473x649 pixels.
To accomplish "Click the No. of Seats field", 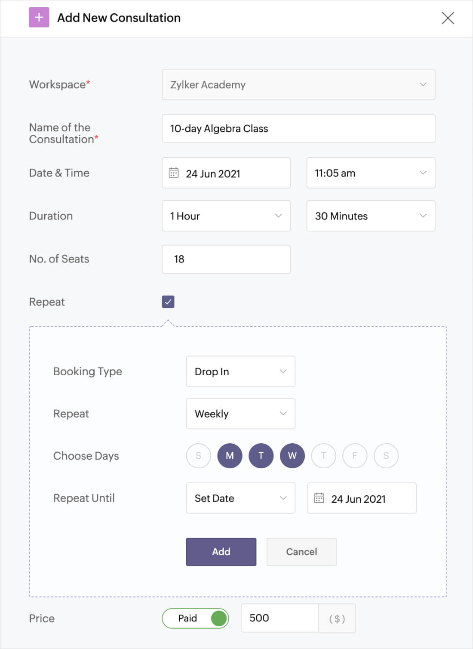I will [226, 259].
